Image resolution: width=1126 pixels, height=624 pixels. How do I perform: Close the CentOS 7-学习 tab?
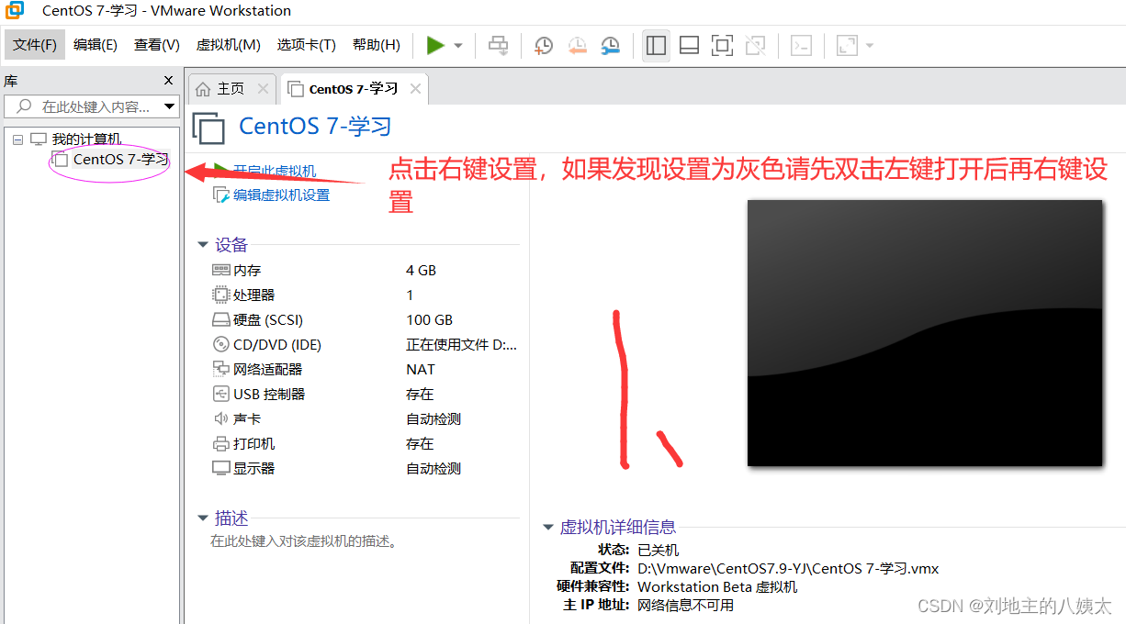(x=415, y=89)
